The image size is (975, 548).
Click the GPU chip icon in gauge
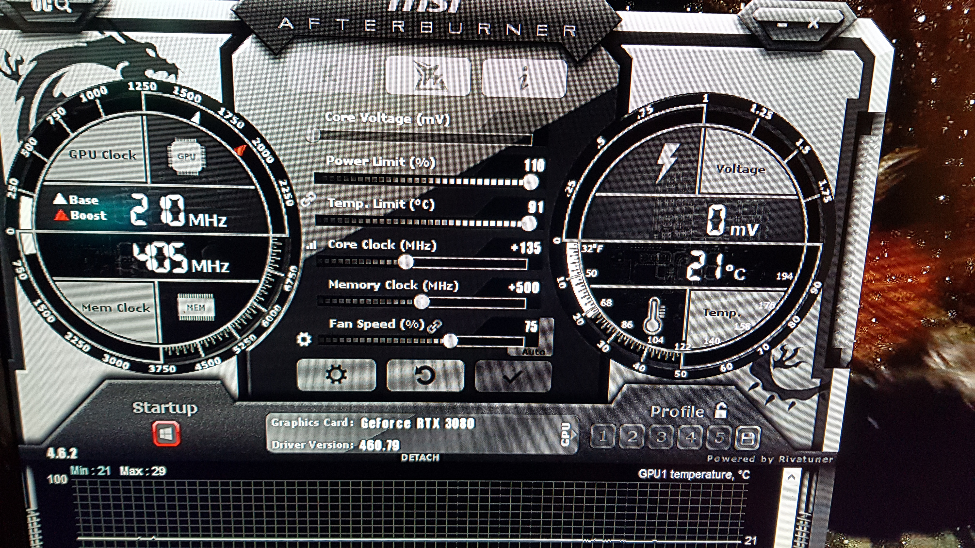coord(186,157)
